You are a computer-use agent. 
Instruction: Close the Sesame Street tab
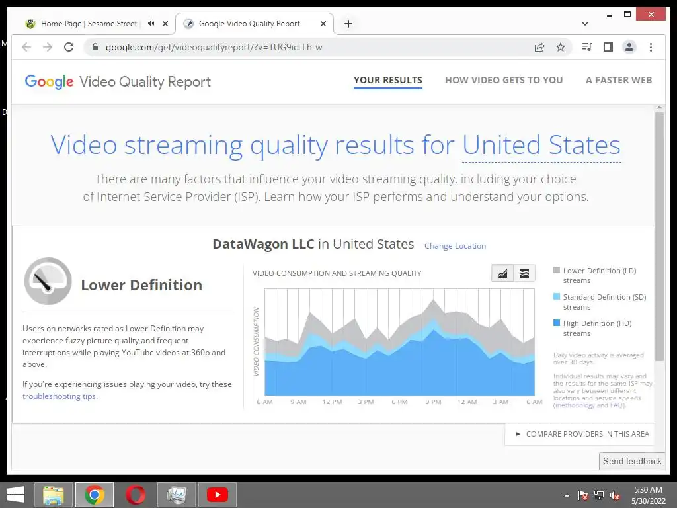(x=165, y=24)
